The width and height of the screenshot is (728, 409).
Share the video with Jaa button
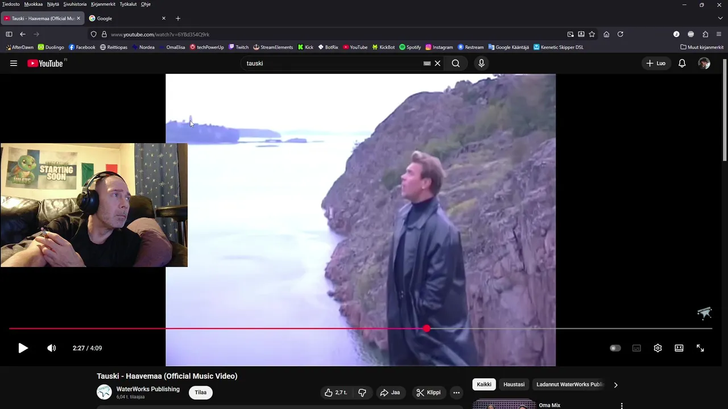pos(390,393)
